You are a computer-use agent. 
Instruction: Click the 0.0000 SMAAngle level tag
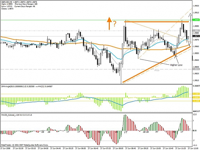(x=196, y=97)
